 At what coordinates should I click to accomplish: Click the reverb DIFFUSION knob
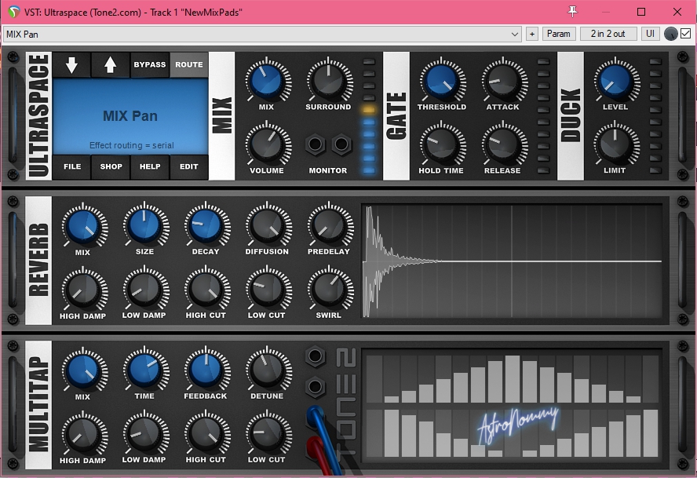coord(267,226)
